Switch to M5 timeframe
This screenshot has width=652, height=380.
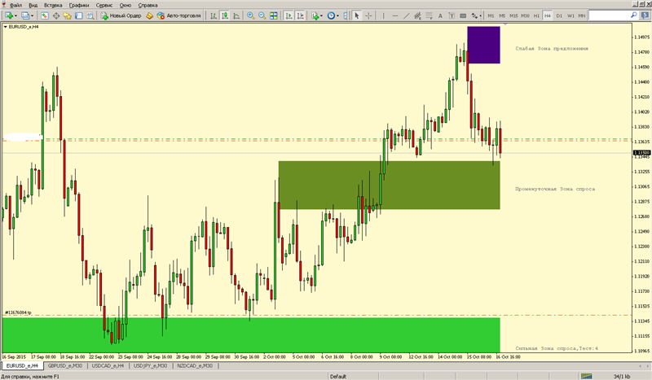pos(502,15)
